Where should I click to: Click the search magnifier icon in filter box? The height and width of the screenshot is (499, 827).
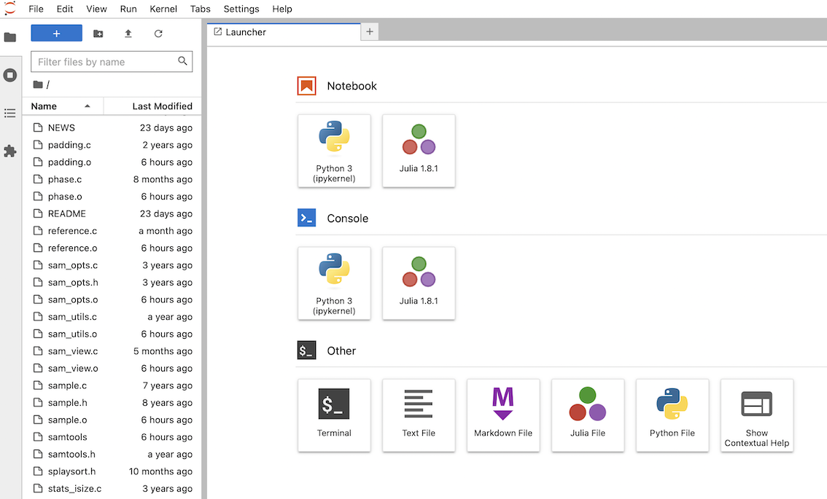[182, 61]
